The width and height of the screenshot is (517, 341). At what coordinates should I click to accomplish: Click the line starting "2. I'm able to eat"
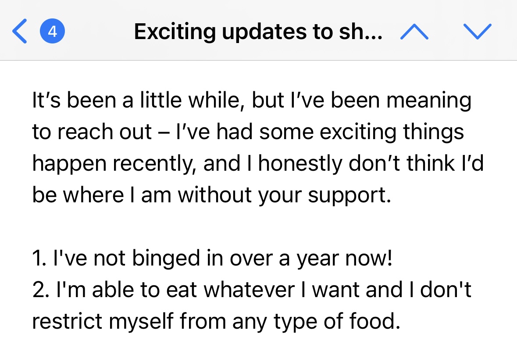251,291
